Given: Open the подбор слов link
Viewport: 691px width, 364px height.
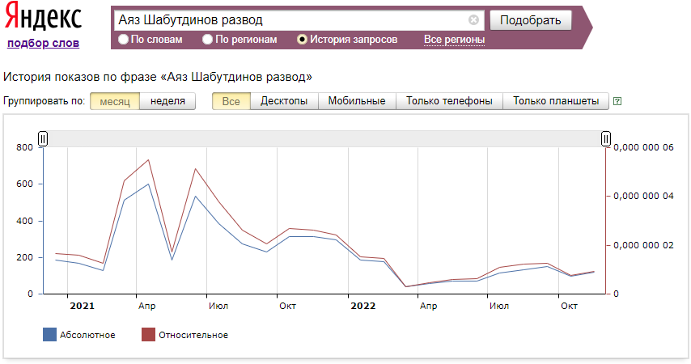Looking at the screenshot, I should point(43,43).
